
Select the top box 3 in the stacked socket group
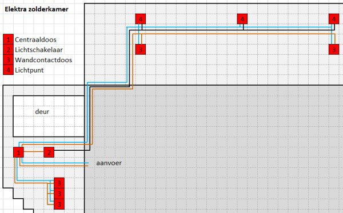tap(59, 183)
